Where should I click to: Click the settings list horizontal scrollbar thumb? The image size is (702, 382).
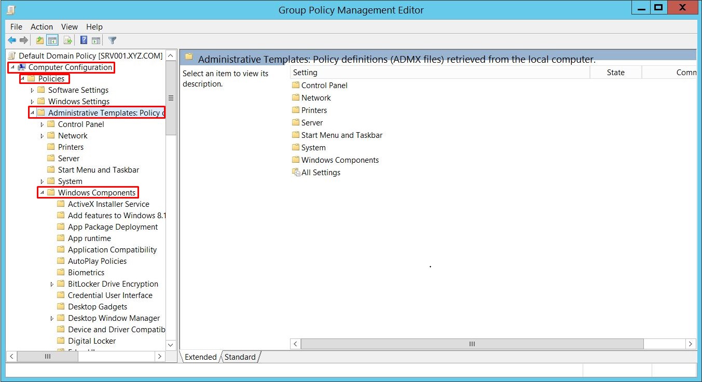click(x=472, y=344)
